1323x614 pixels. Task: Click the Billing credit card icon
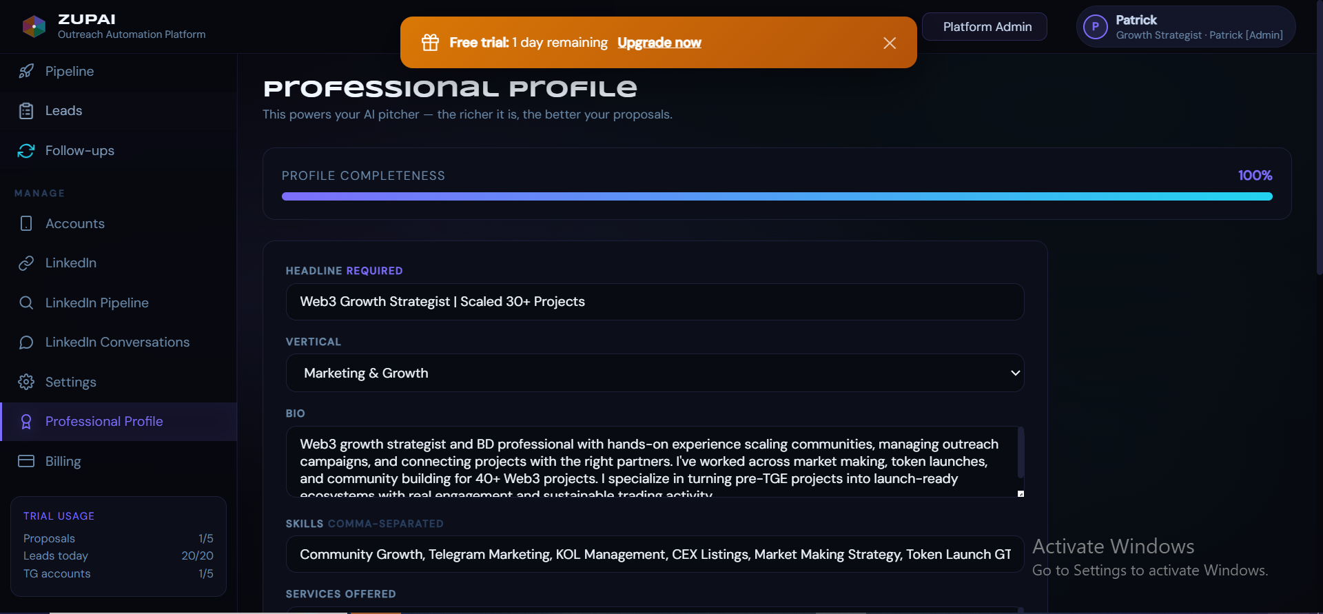pyautogui.click(x=26, y=462)
